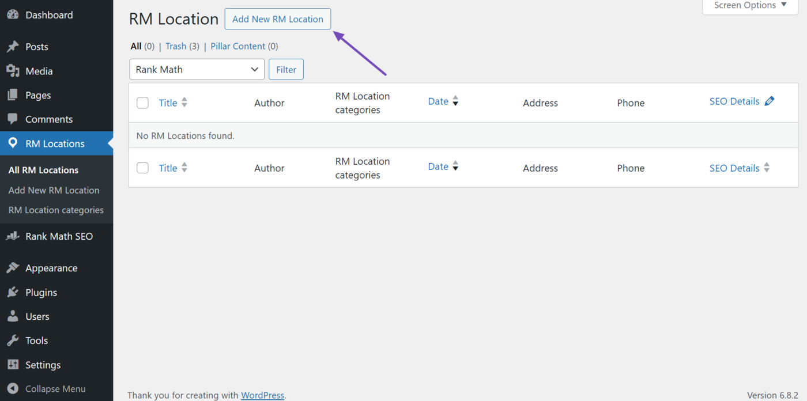Click the header Author column label
807x401 pixels.
tap(269, 103)
